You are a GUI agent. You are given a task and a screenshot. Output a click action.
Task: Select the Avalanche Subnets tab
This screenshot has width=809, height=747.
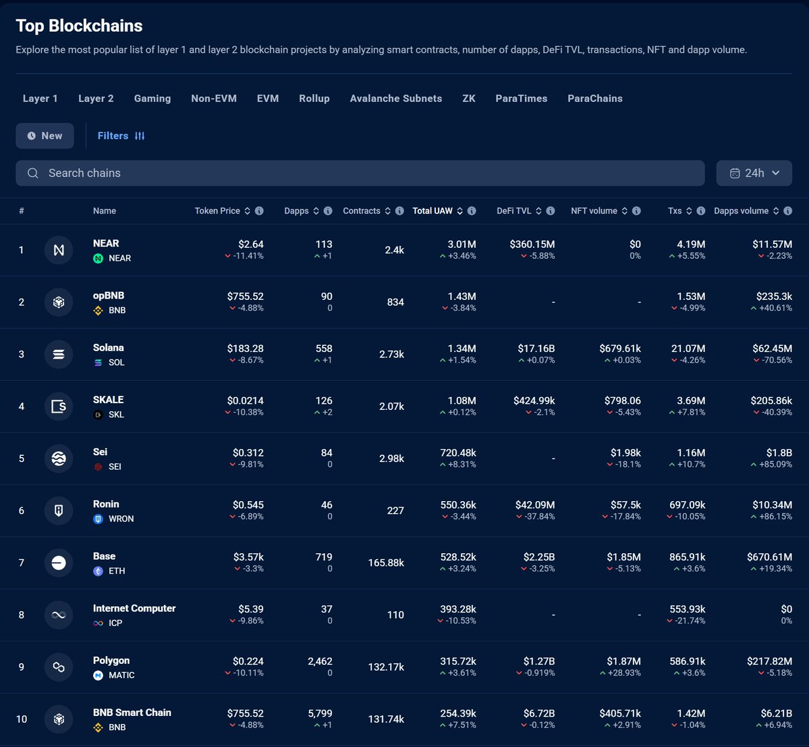(396, 98)
